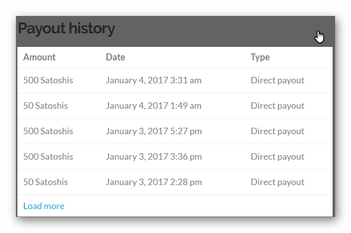Click the Payout history heading
Viewport: 351px width, 233px height.
pyautogui.click(x=66, y=29)
